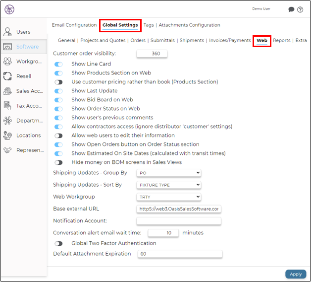Click the Notification Account field
This screenshot has width=312, height=283.
(x=179, y=221)
